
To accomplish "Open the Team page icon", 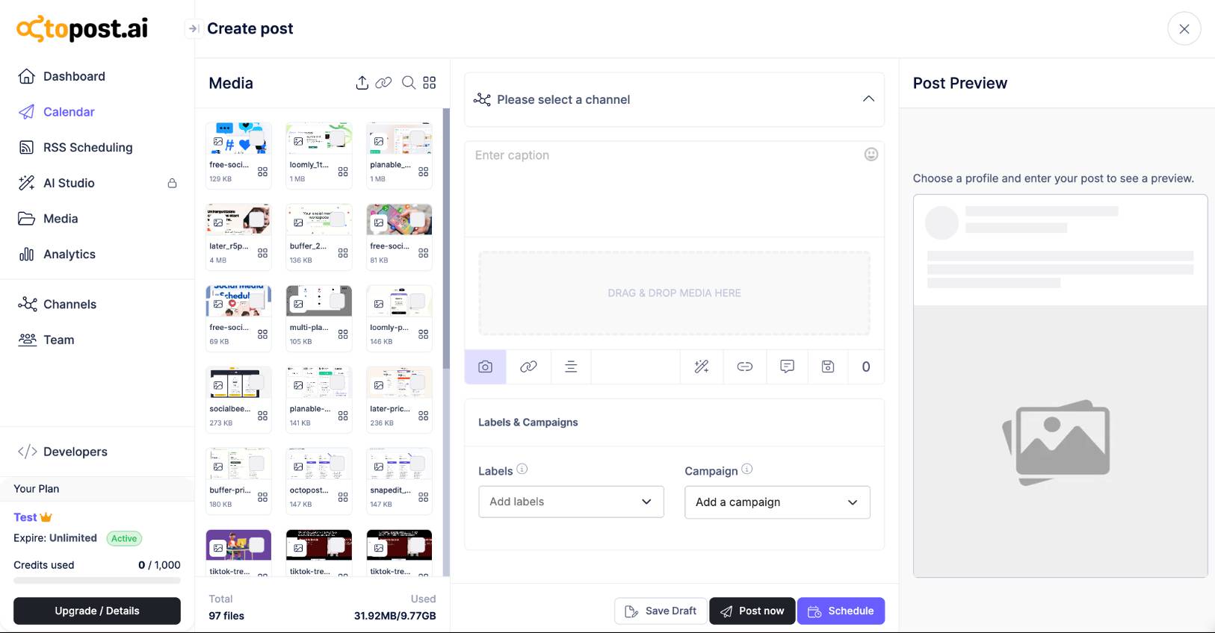I will coord(28,340).
